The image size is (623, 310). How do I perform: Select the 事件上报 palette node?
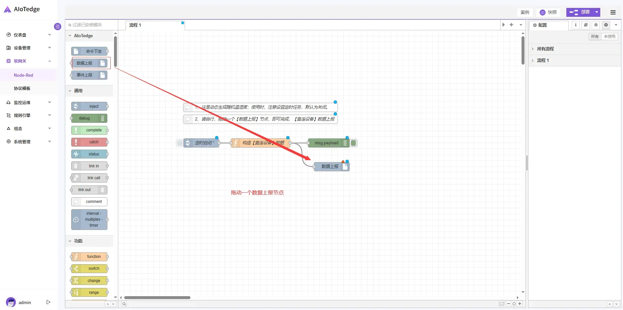[x=89, y=75]
